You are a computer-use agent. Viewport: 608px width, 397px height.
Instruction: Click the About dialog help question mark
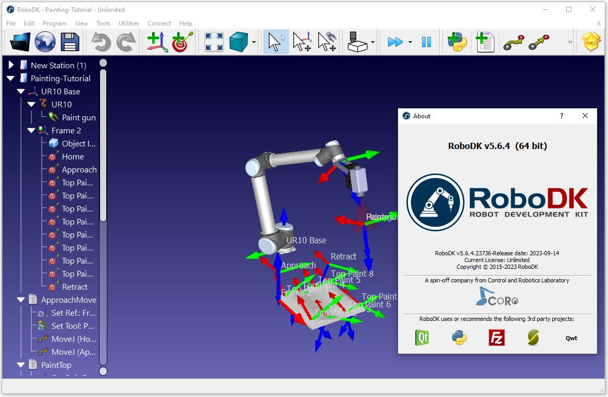coord(562,116)
